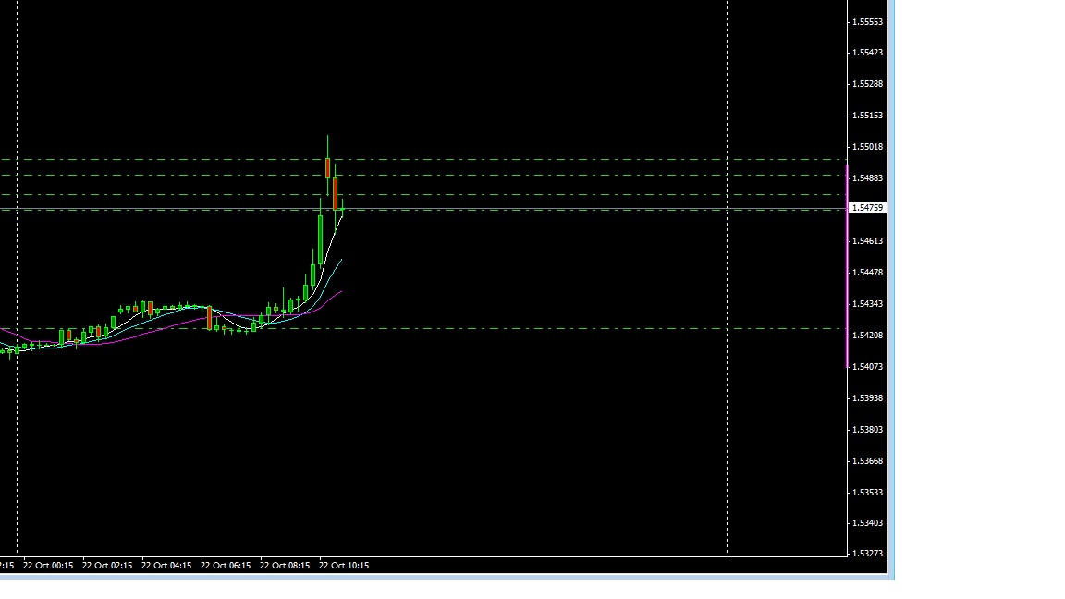
Task: Select the time label 22 Oct 02:15
Action: pyautogui.click(x=106, y=565)
